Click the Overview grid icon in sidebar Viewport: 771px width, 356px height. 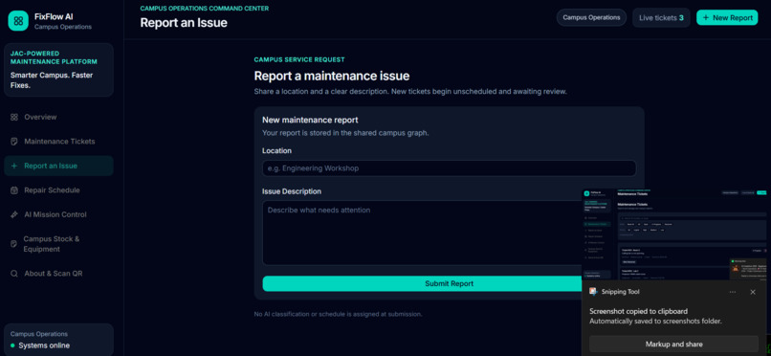pyautogui.click(x=14, y=117)
